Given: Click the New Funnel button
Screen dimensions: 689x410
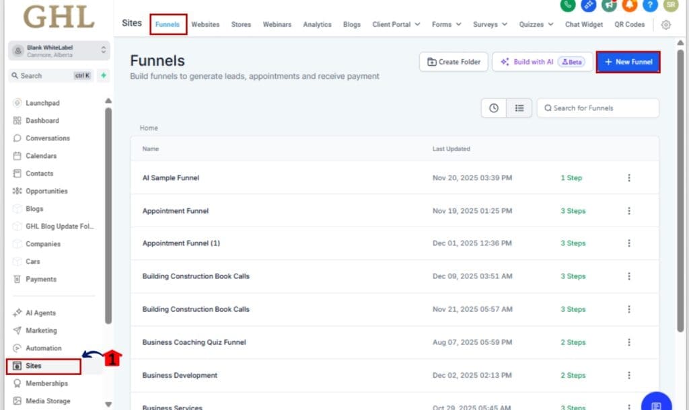Looking at the screenshot, I should pos(628,61).
